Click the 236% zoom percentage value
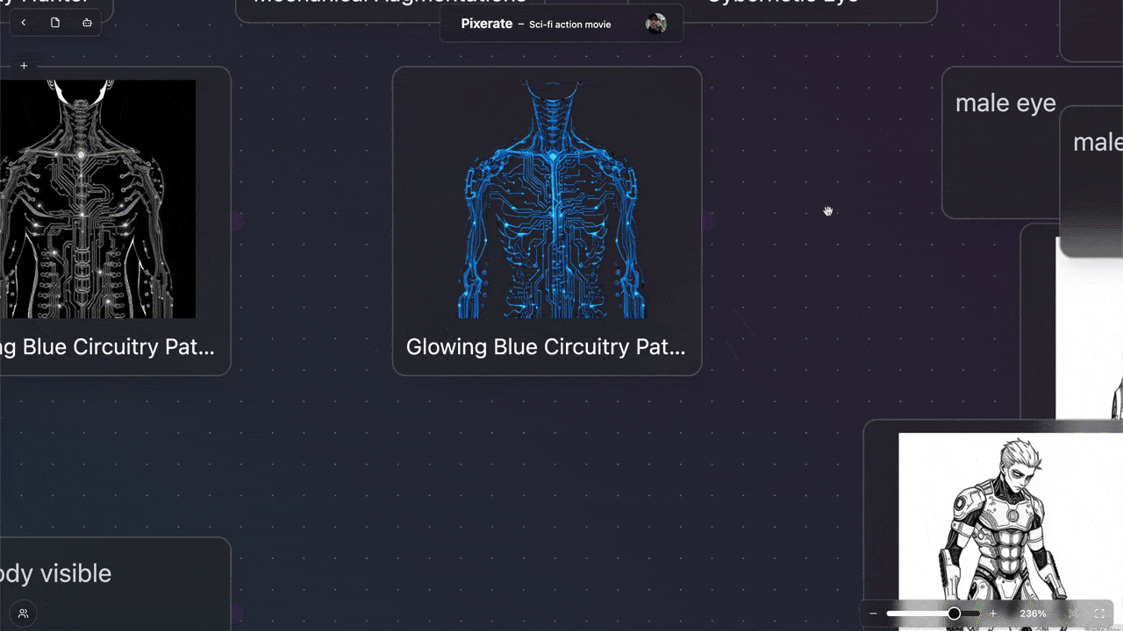Image resolution: width=1123 pixels, height=631 pixels. pyautogui.click(x=1033, y=613)
